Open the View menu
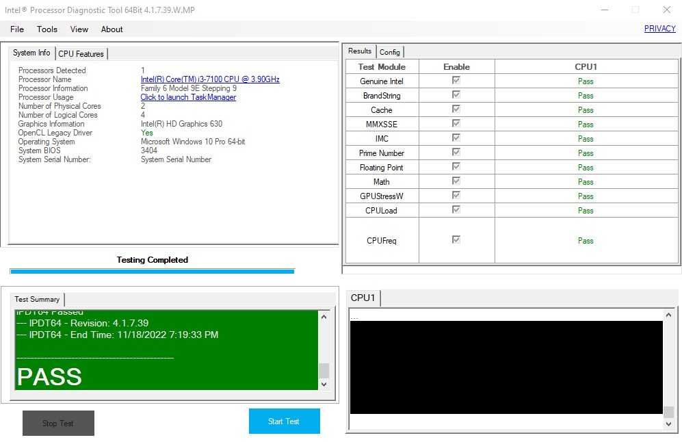Viewport: 682px width, 442px height. point(79,29)
